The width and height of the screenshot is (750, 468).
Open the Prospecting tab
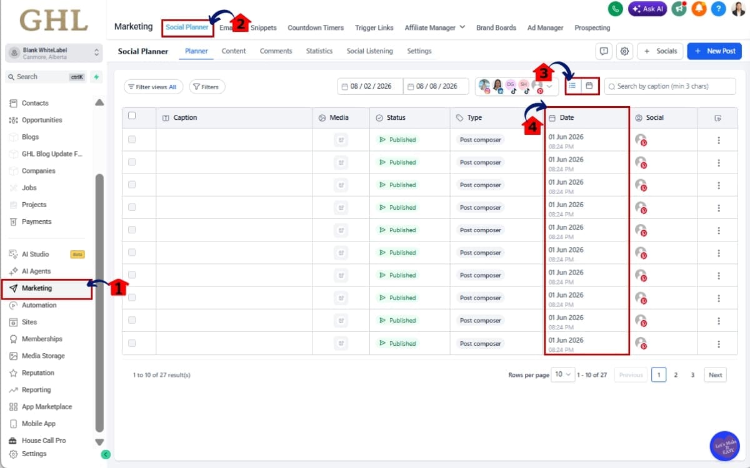coord(592,27)
